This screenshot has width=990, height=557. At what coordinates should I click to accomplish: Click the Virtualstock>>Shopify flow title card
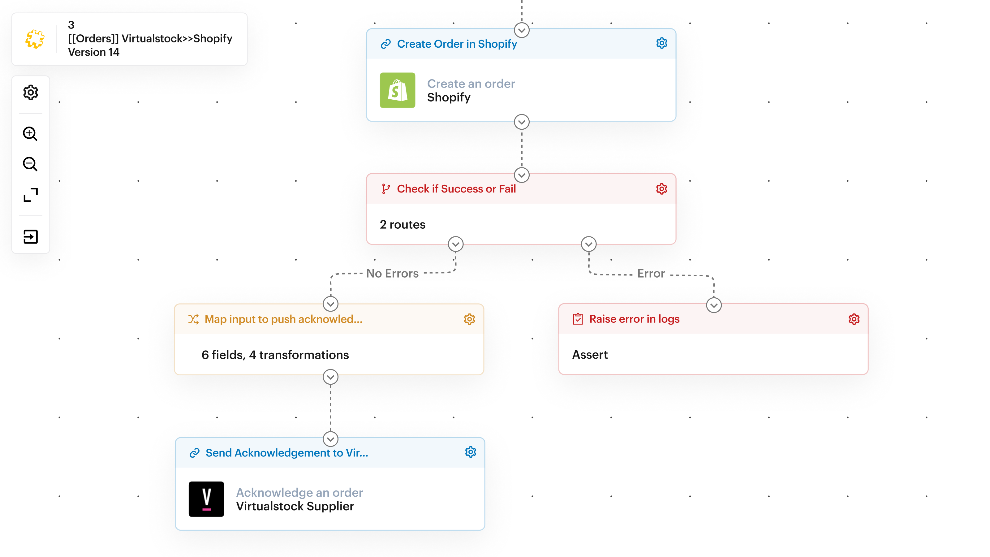pos(130,39)
